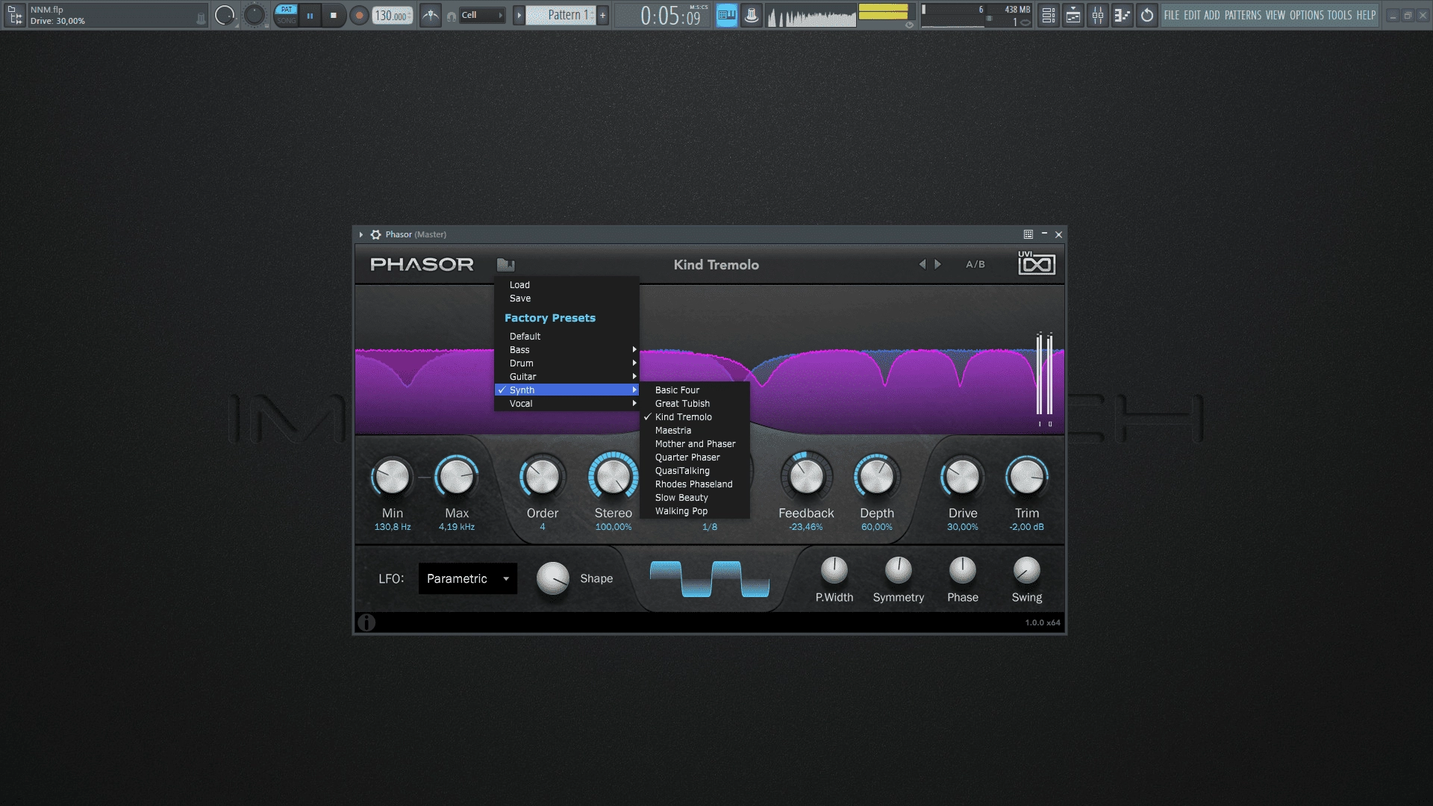This screenshot has width=1433, height=806.
Task: Select the Walking Pop preset
Action: point(695,511)
